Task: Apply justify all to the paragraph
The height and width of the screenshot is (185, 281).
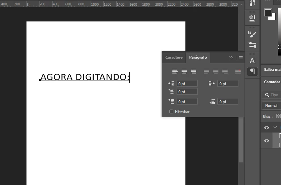Action: click(238, 71)
